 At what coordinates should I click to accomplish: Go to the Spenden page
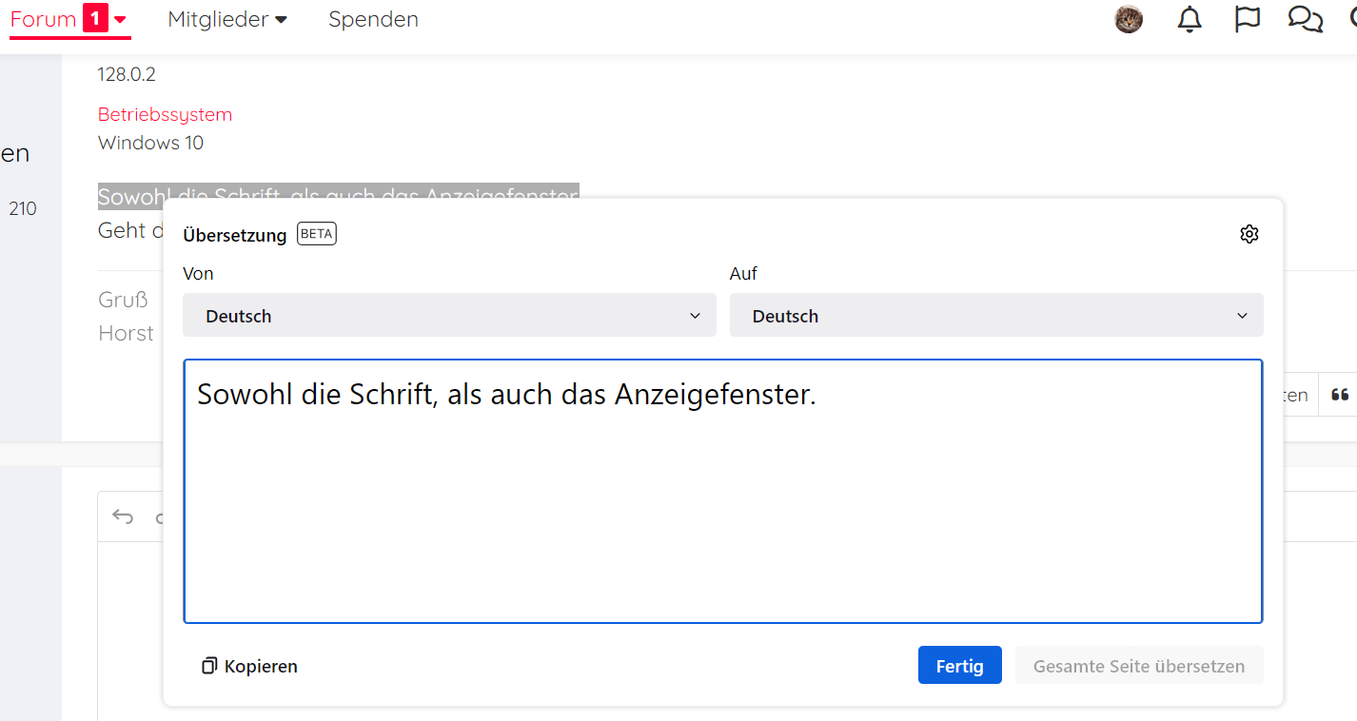click(373, 19)
